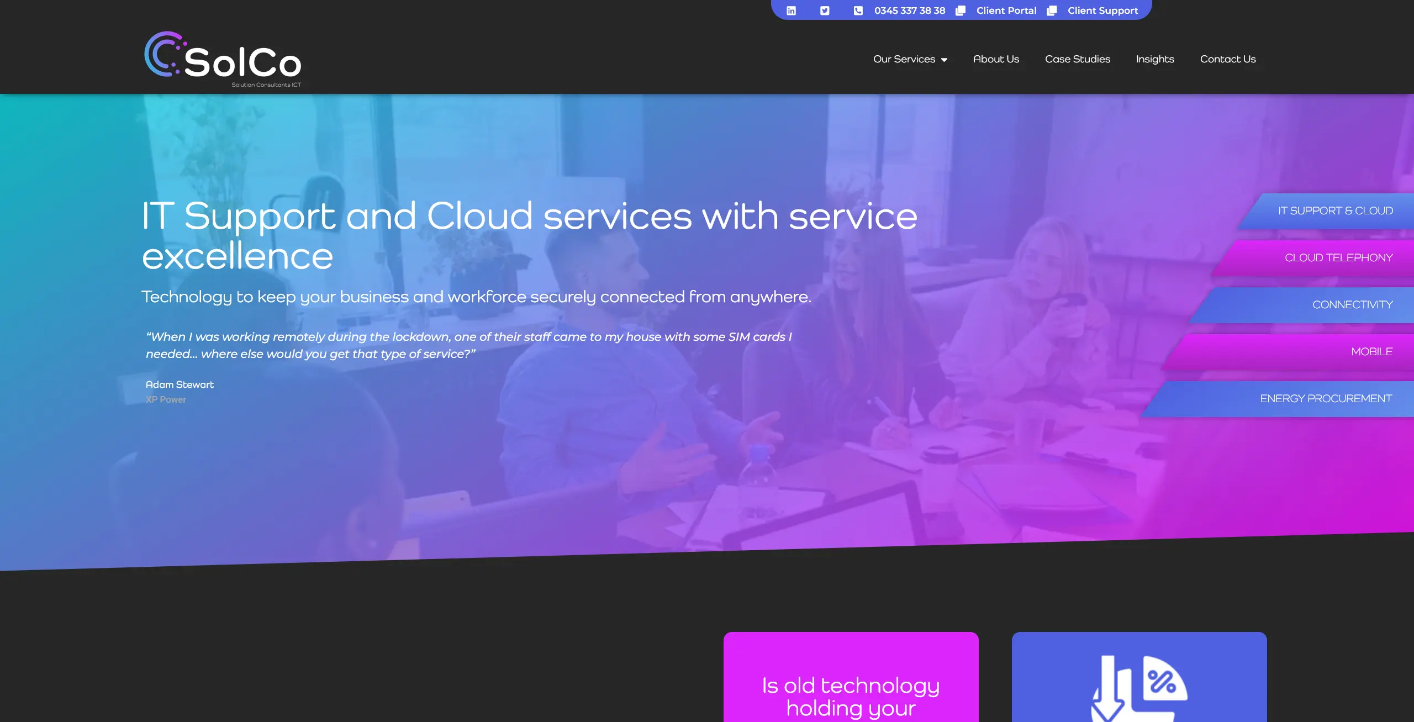Click the phone icon beside 0345 number

pos(858,10)
